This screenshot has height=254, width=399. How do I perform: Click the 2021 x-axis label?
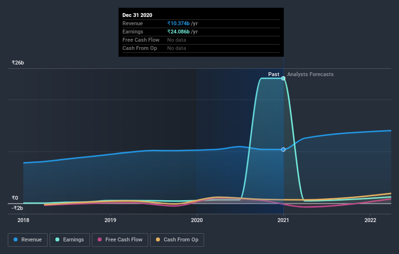click(x=283, y=220)
